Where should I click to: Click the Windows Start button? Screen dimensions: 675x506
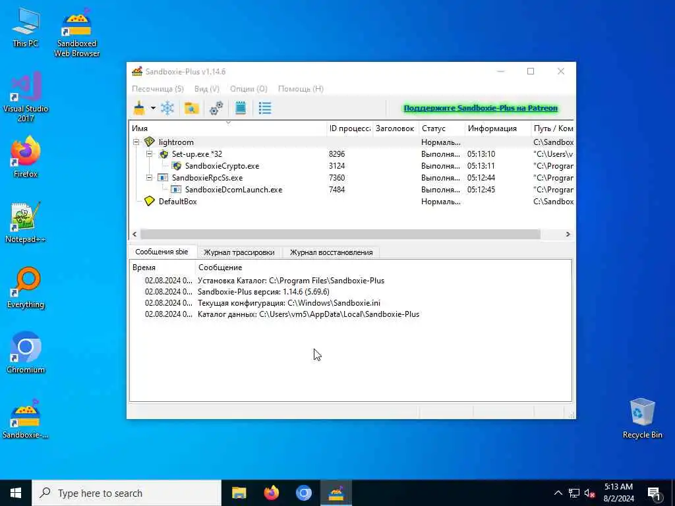pos(16,493)
